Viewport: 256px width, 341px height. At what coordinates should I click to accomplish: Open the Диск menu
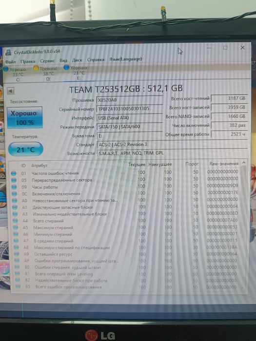(77, 60)
